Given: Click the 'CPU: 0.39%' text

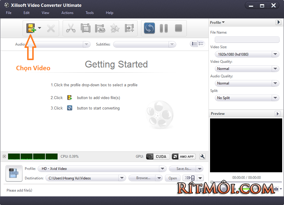Looking at the screenshot, I should coord(70,157).
